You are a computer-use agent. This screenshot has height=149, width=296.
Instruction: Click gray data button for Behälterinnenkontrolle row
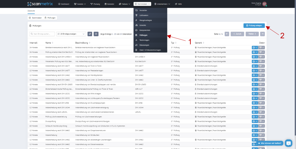click(261, 47)
